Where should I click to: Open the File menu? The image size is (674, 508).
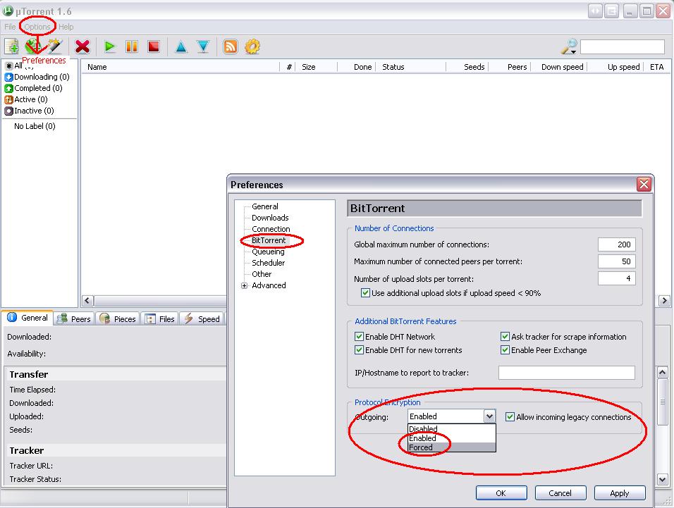pyautogui.click(x=10, y=27)
